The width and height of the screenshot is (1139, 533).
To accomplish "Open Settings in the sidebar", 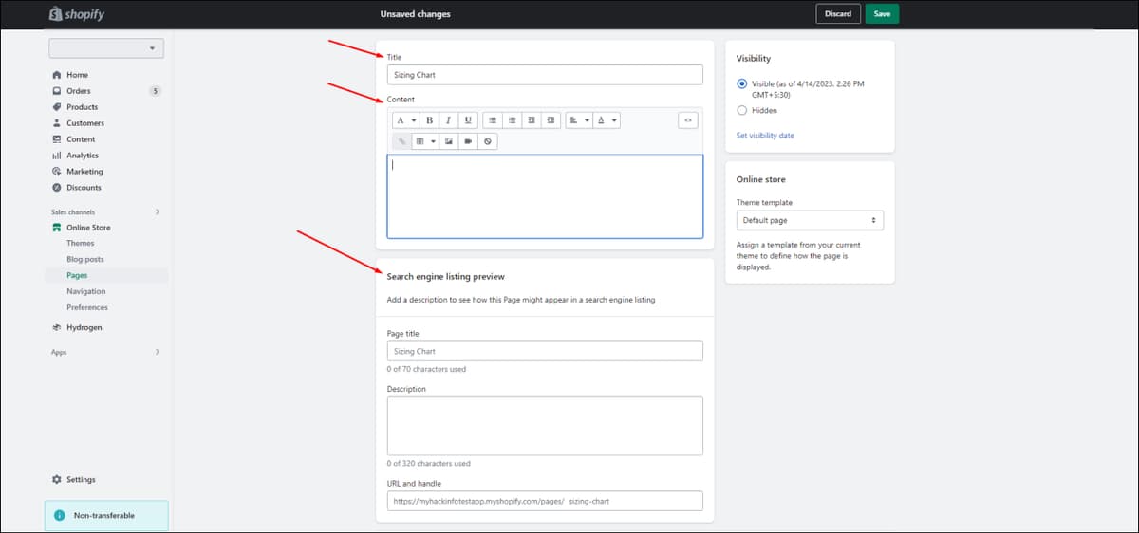I will tap(81, 480).
